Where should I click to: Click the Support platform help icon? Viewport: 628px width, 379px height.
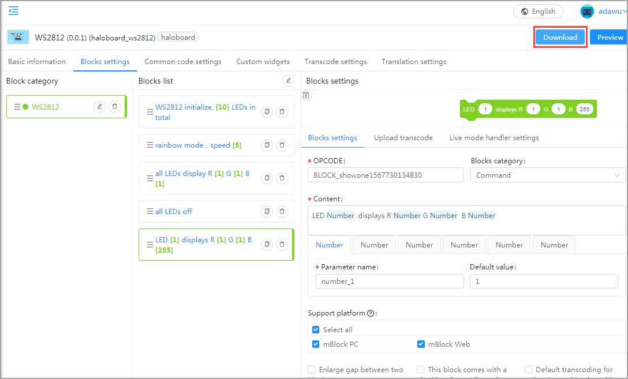coord(371,313)
